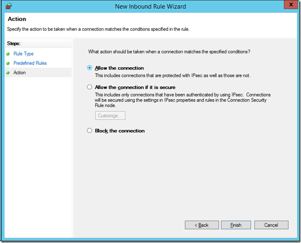
Task: Open the Predefined Rules step
Action: (30, 63)
